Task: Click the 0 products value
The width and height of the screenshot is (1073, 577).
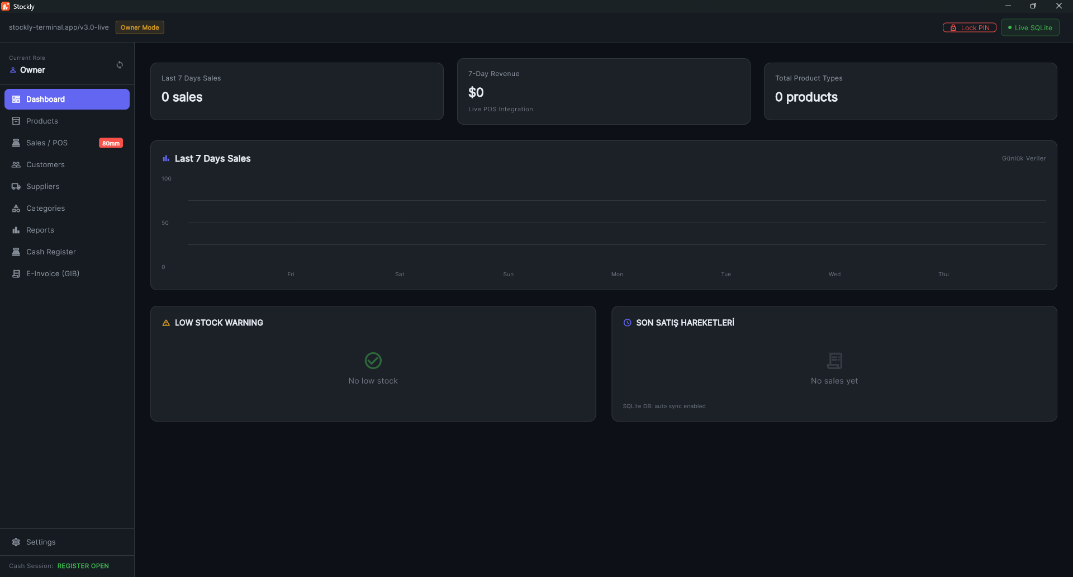Action: [806, 97]
